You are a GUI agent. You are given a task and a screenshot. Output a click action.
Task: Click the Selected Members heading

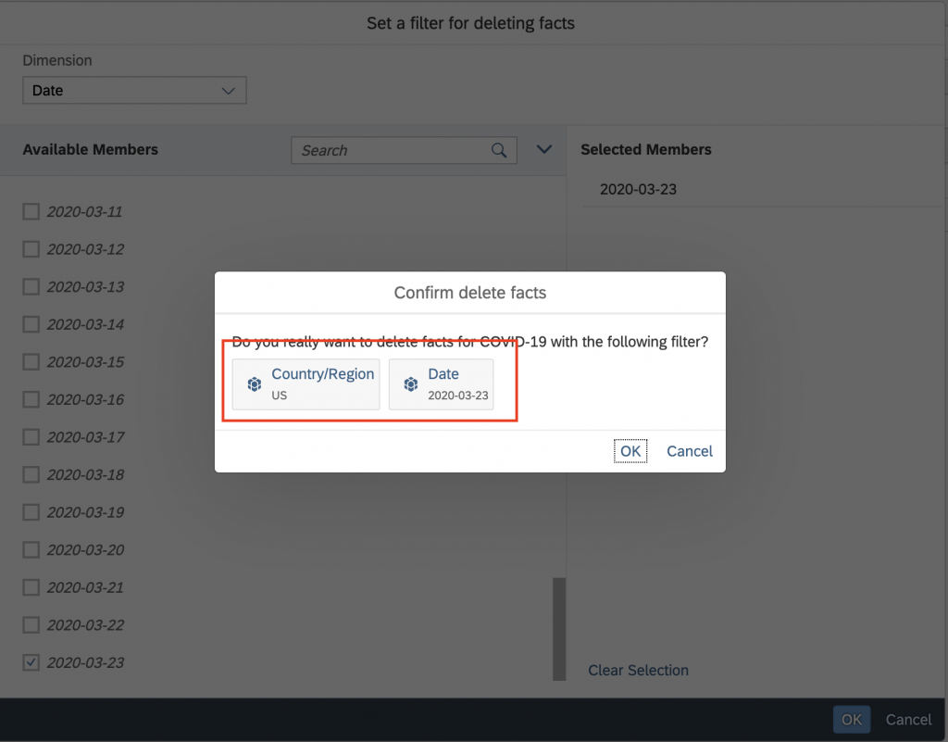[x=645, y=149]
